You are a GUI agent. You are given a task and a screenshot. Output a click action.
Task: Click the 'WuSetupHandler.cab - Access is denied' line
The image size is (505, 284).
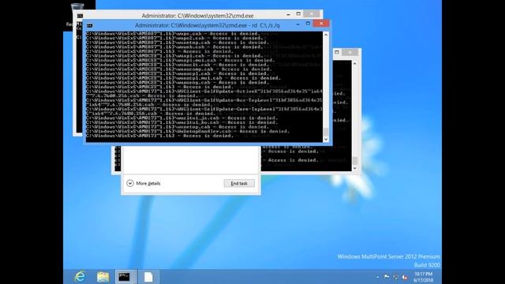(188, 132)
